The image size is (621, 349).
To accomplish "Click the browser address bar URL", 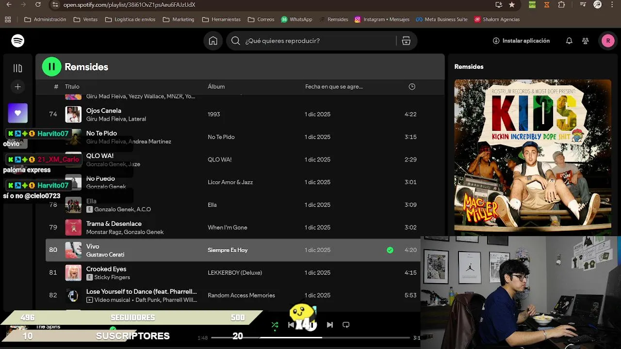I will point(129,4).
